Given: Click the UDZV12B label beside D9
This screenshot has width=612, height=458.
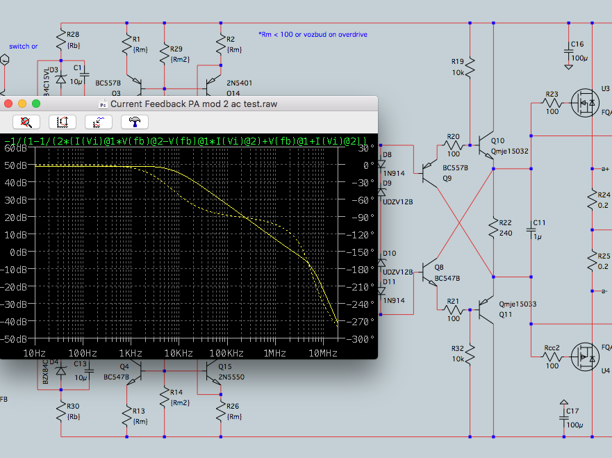Looking at the screenshot, I should (x=398, y=202).
